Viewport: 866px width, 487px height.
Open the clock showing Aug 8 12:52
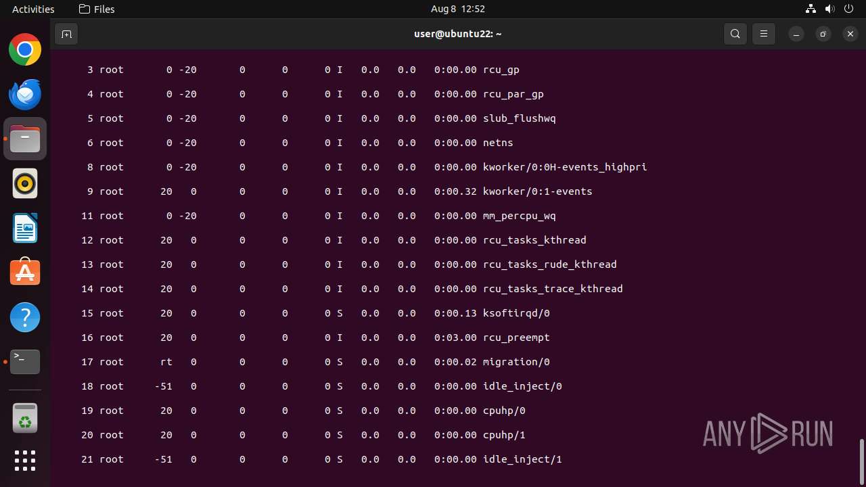(x=458, y=9)
